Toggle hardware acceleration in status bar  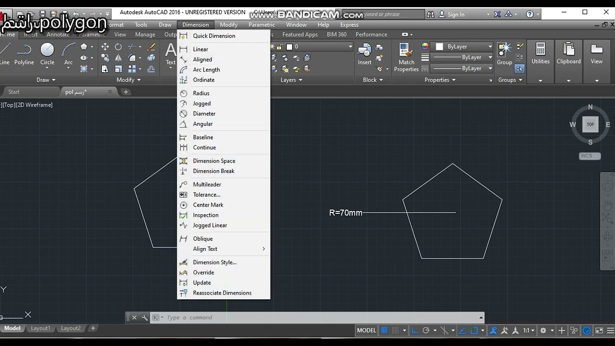(x=587, y=331)
